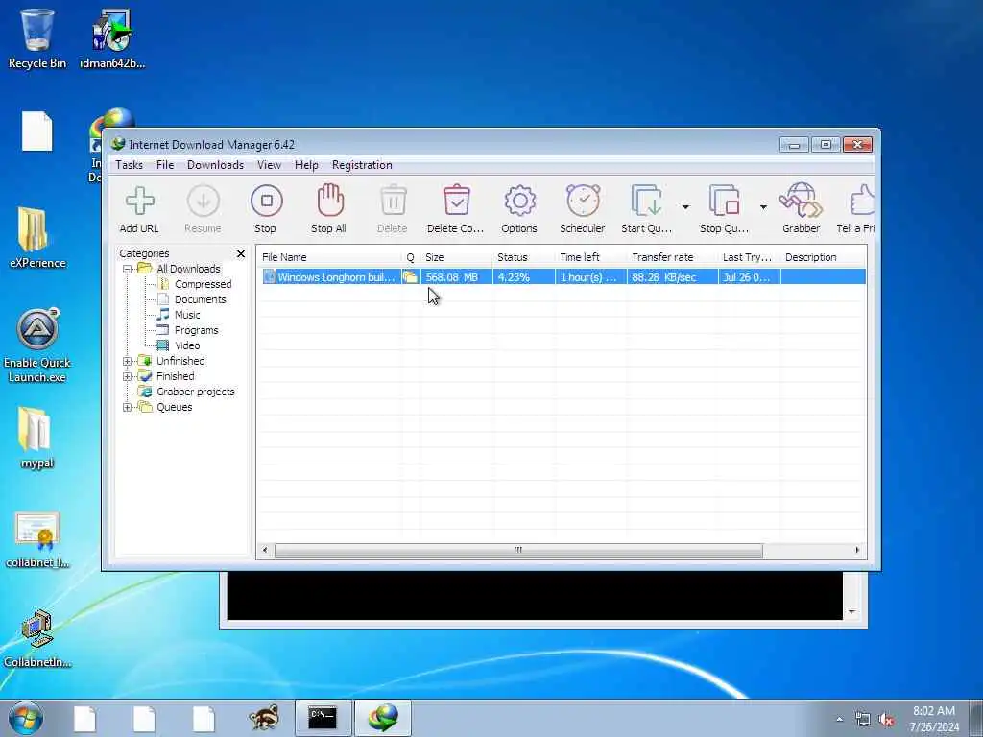
Task: Select the Windows Longhorn build download row
Action: [563, 277]
